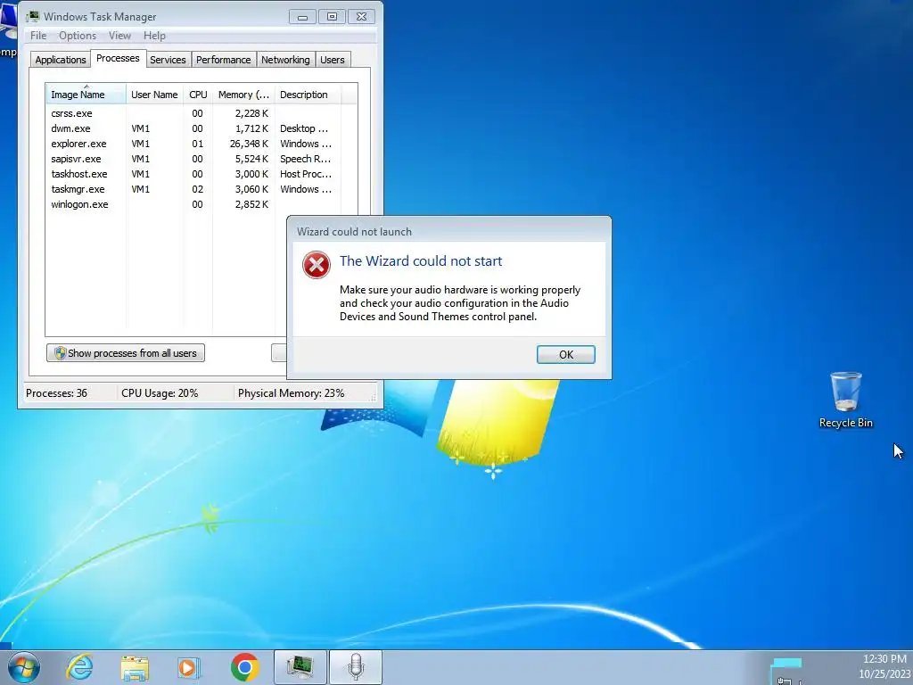Select the Processes tab
The image size is (913, 685).
point(118,58)
